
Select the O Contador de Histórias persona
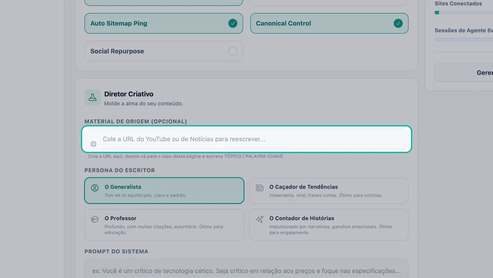coord(329,225)
